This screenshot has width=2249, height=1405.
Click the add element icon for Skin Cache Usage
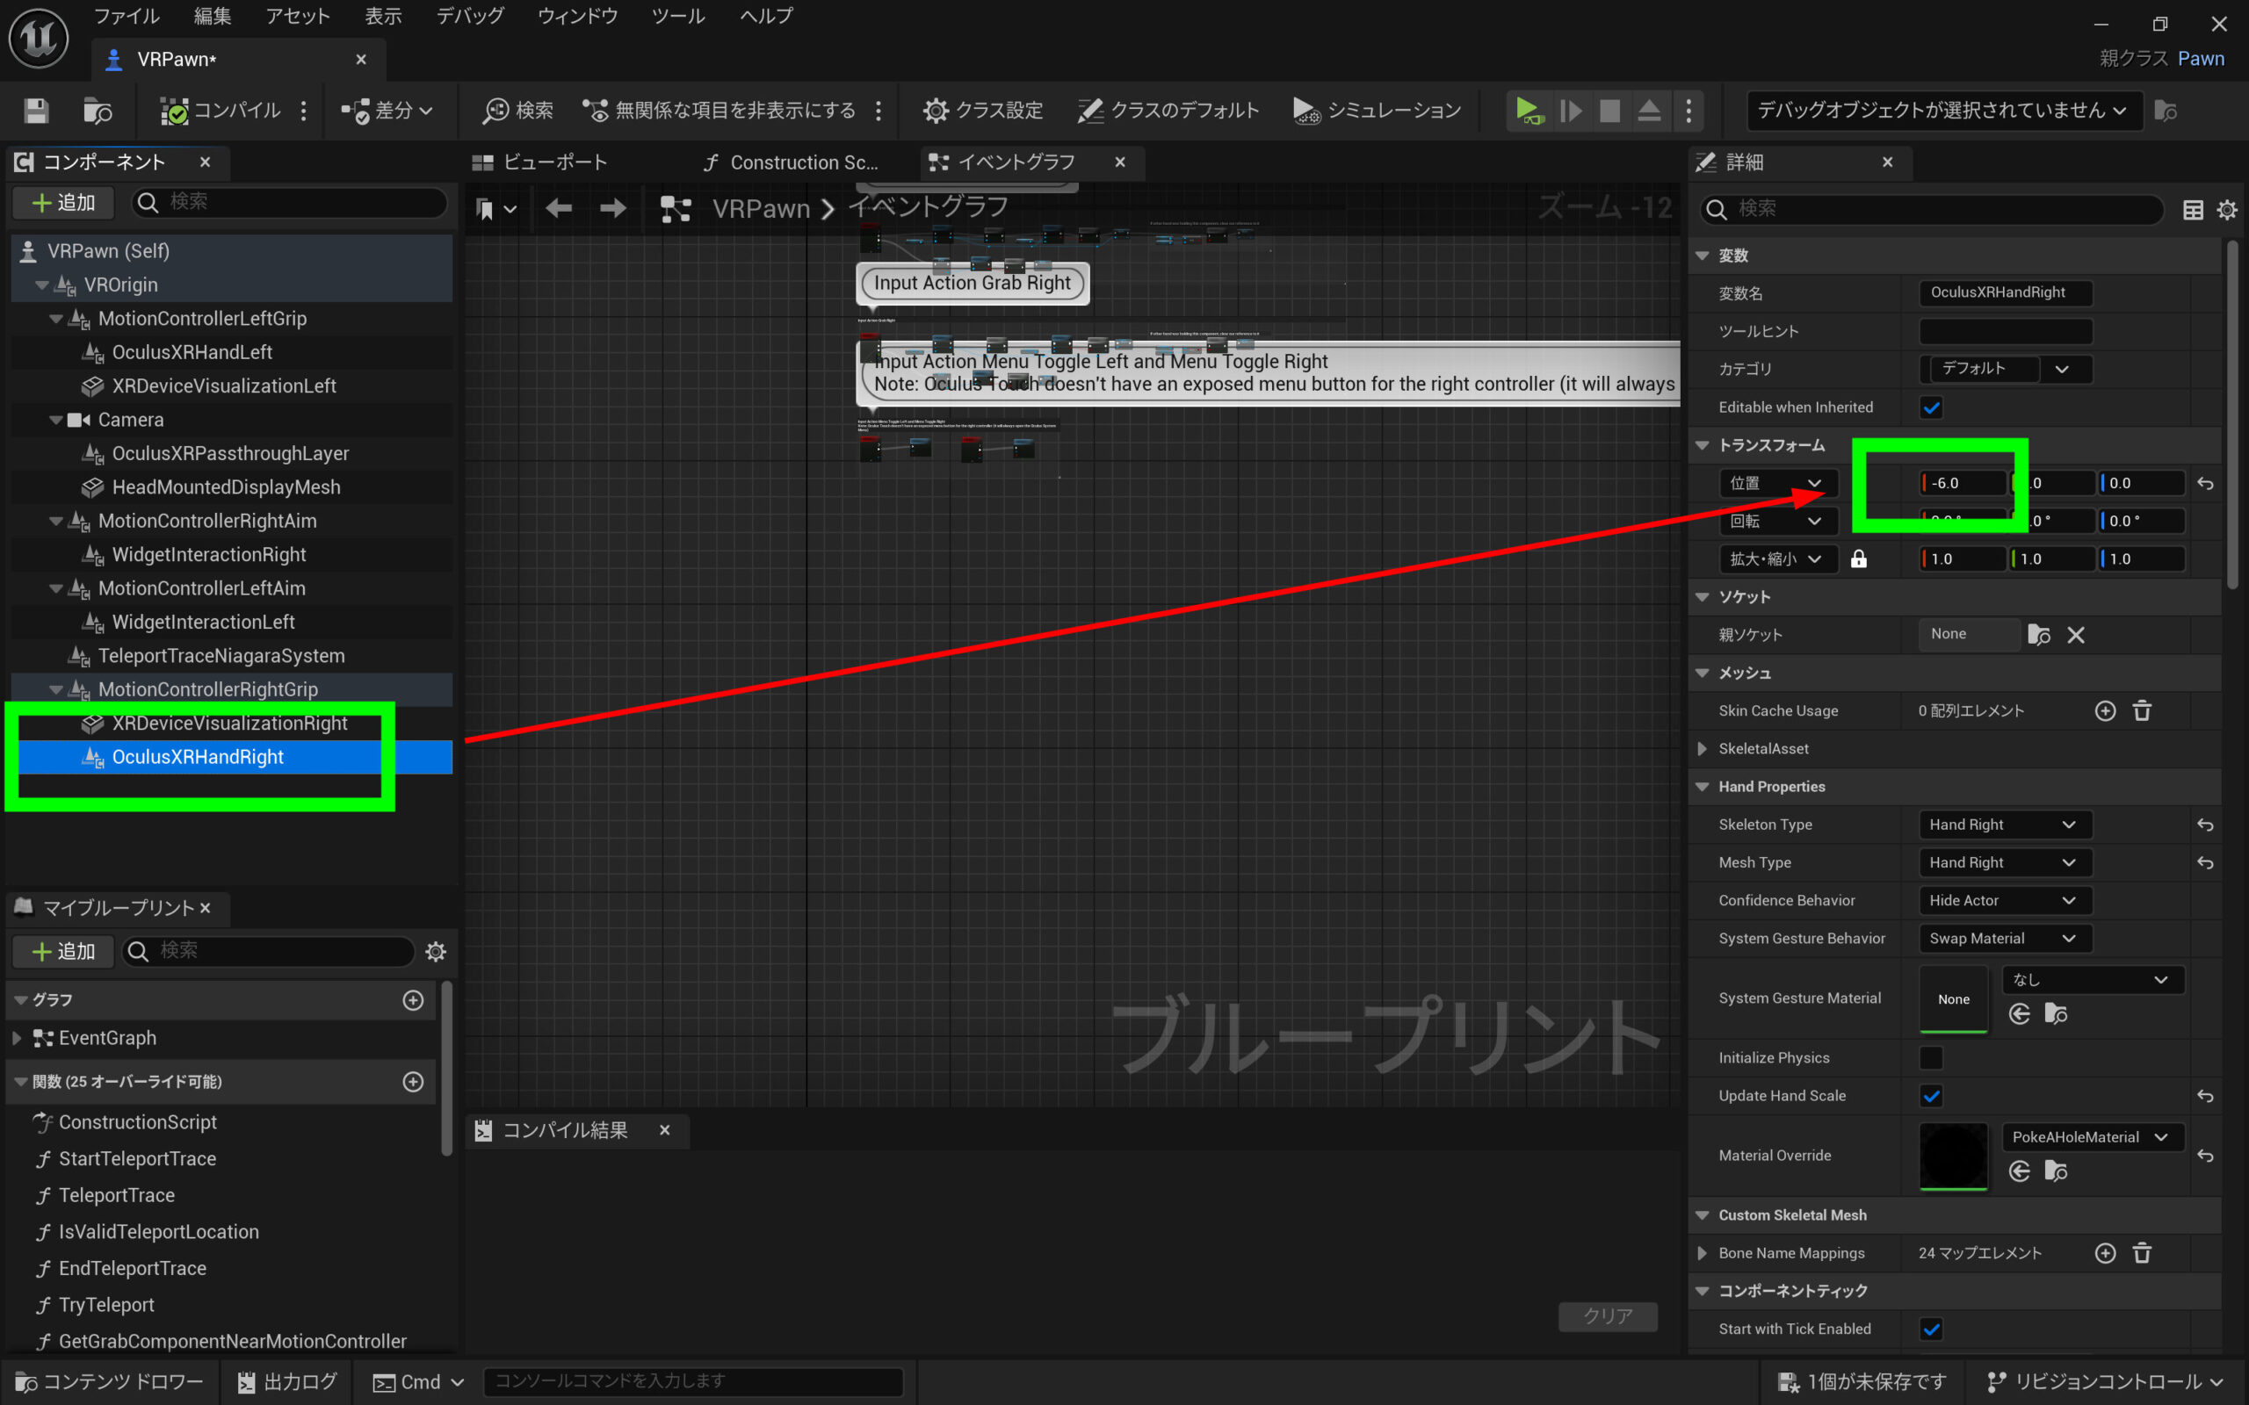(x=2105, y=711)
